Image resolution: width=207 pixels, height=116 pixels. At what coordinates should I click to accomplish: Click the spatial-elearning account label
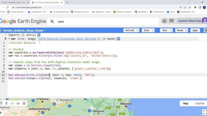(x=189, y=21)
